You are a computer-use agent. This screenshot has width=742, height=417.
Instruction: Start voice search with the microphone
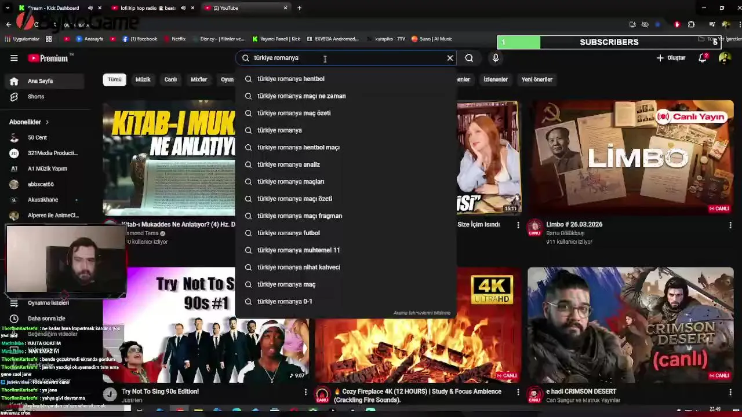(x=496, y=58)
